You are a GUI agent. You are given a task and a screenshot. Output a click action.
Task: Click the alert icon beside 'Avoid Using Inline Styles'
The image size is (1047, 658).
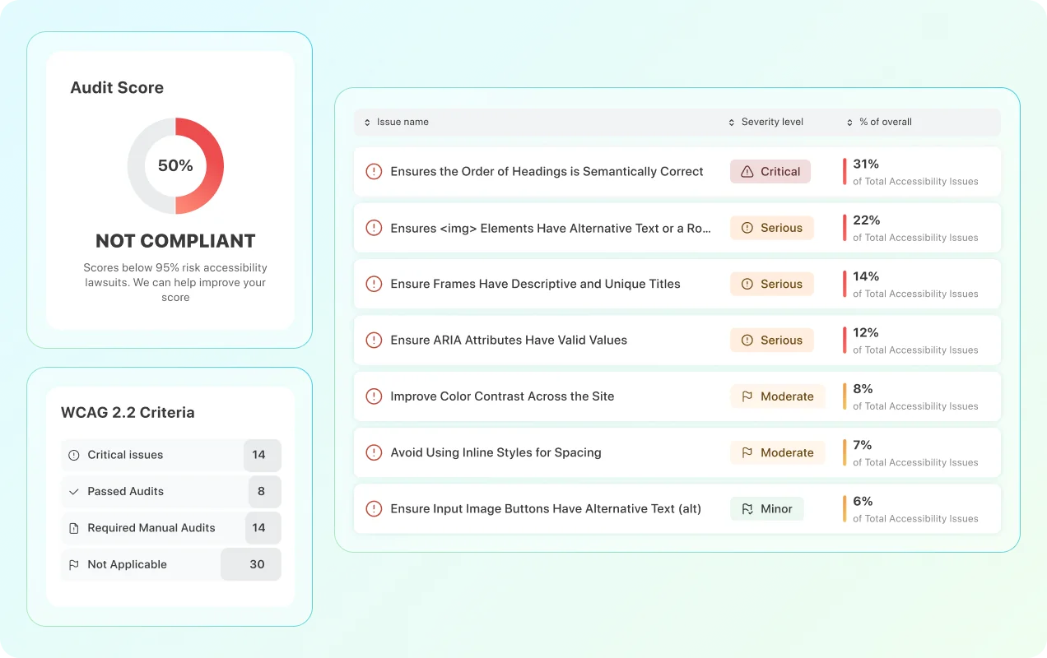click(x=374, y=452)
